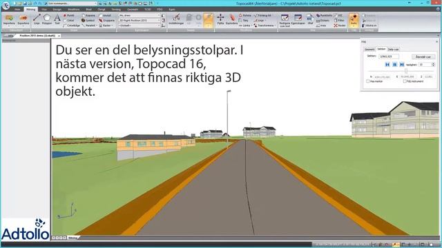
Task: Select the Cirkel tool
Action: 69,21
